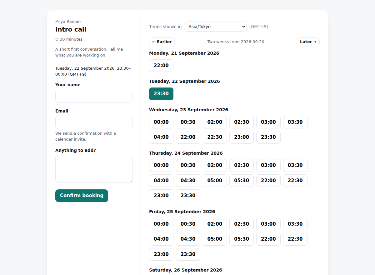Click Confirm booking button

pyautogui.click(x=82, y=196)
